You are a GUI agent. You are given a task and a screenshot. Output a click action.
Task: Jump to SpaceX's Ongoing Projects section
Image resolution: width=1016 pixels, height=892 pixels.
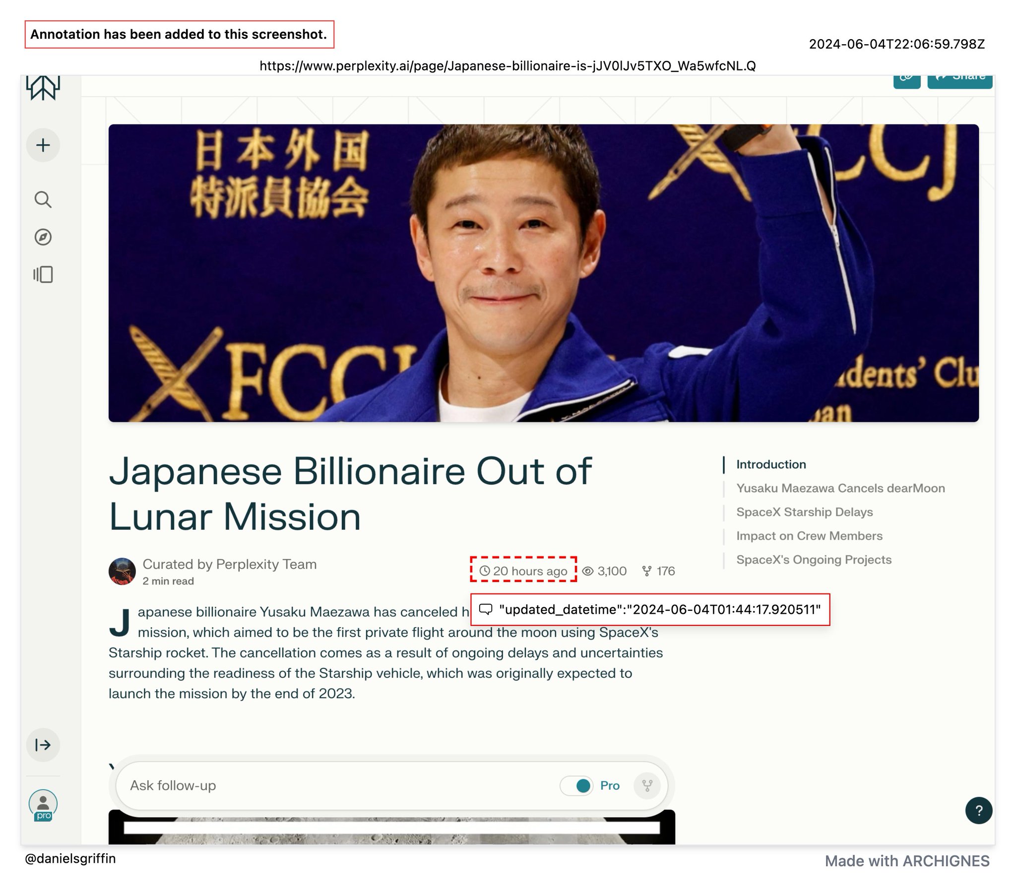814,560
